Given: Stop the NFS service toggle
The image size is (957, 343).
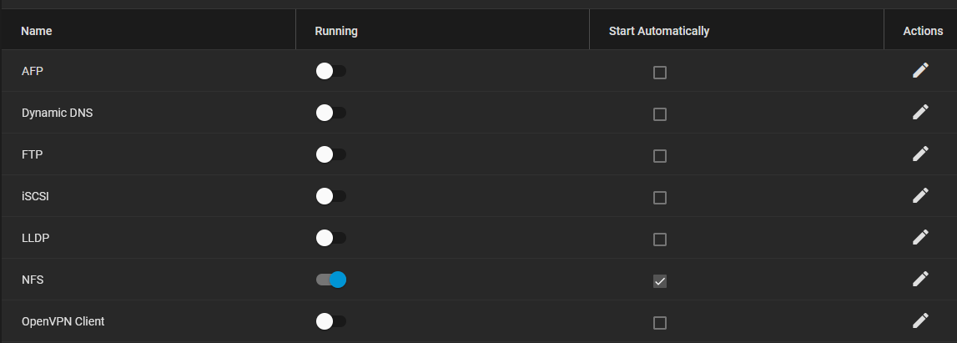Looking at the screenshot, I should (330, 280).
